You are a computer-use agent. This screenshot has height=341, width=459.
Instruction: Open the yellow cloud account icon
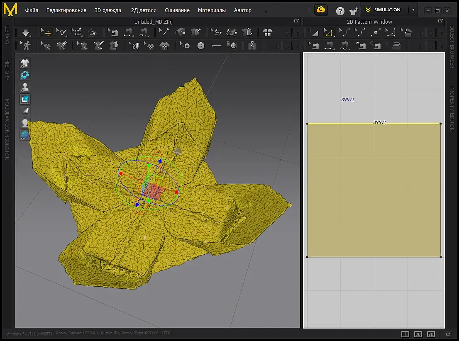321,10
